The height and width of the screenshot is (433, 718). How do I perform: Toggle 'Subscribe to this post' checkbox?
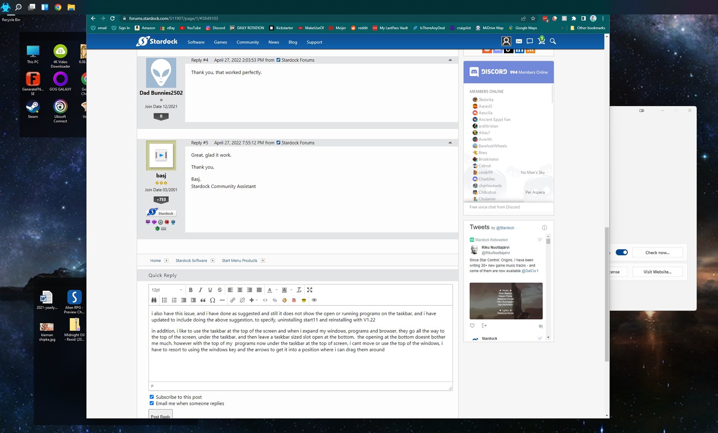(x=152, y=397)
